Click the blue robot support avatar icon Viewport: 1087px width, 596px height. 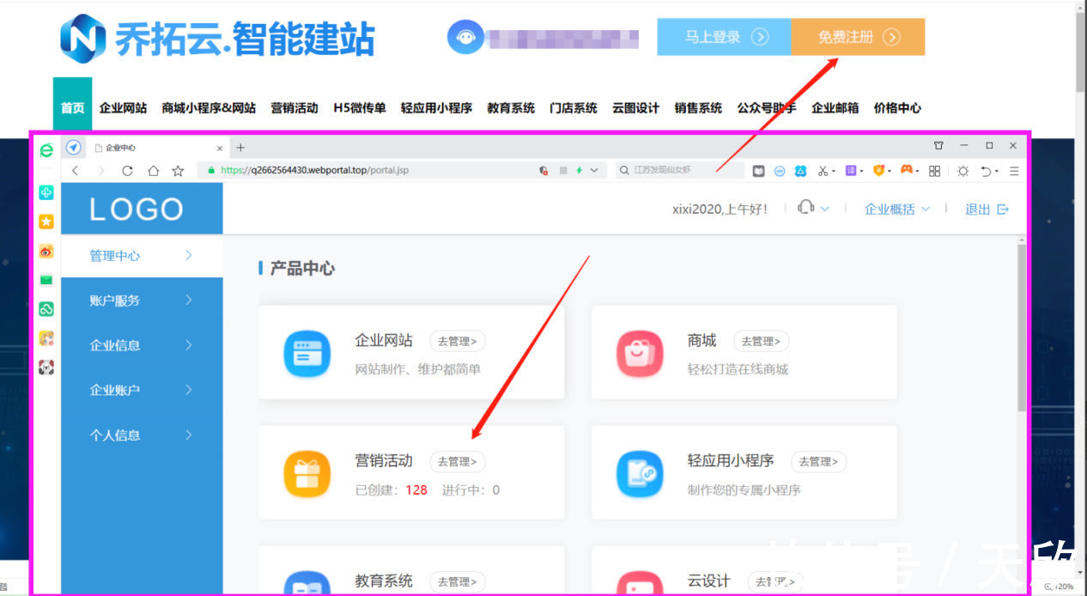[x=465, y=37]
